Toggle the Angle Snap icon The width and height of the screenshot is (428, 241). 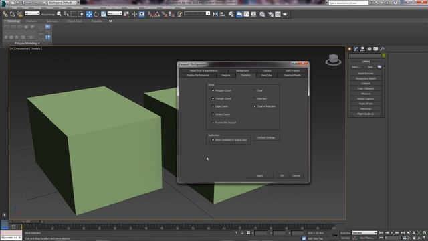pyautogui.click(x=157, y=14)
